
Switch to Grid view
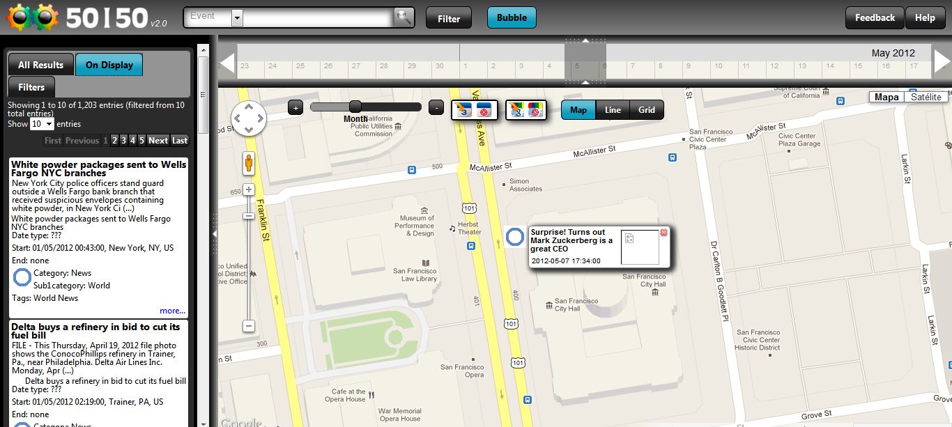[x=647, y=110]
